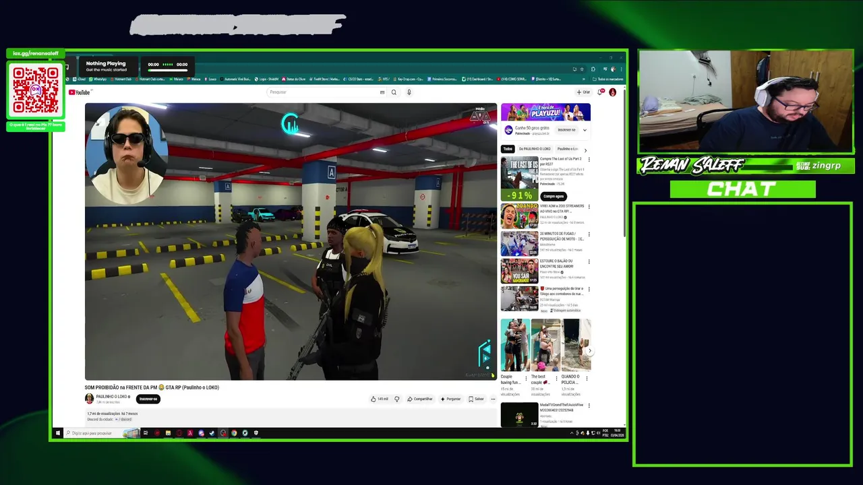Open WhatsApp bookmark in bookmarks bar
This screenshot has width=863, height=485.
(98, 79)
